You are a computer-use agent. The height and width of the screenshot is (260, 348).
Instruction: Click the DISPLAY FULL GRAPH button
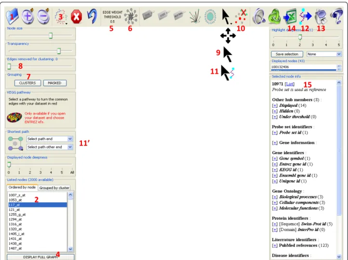pyautogui.click(x=40, y=257)
